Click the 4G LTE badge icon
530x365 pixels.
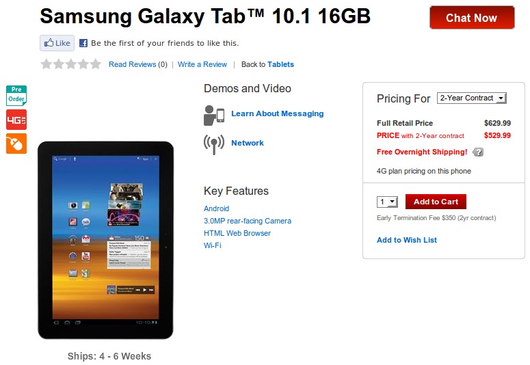(16, 120)
